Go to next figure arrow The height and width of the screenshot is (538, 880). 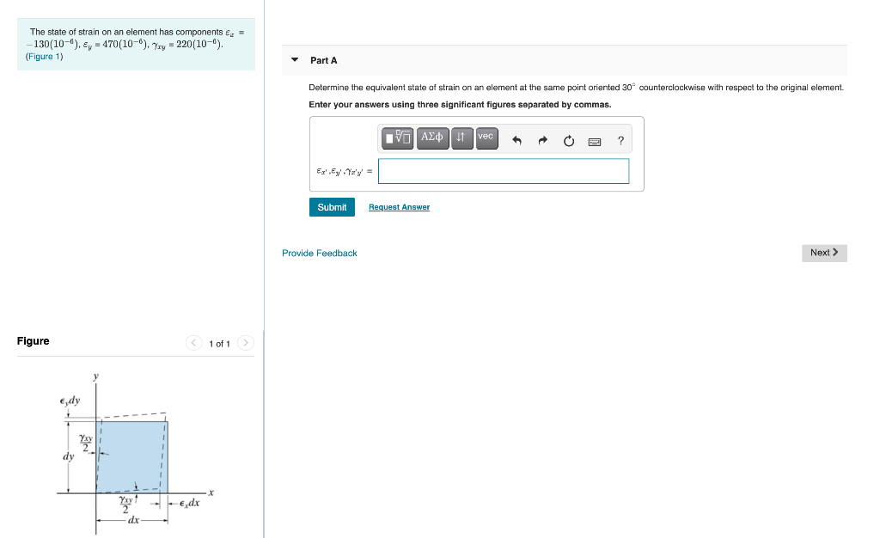point(246,343)
